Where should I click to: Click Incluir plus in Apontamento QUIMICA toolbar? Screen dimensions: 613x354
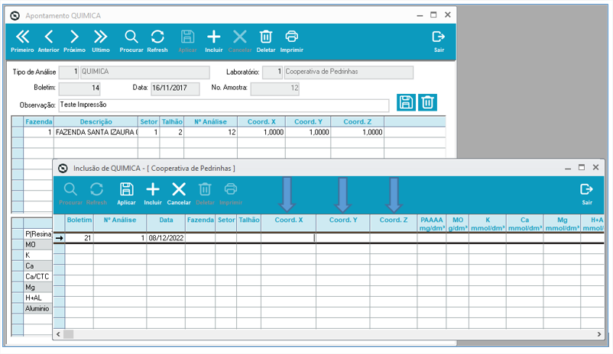click(x=214, y=41)
